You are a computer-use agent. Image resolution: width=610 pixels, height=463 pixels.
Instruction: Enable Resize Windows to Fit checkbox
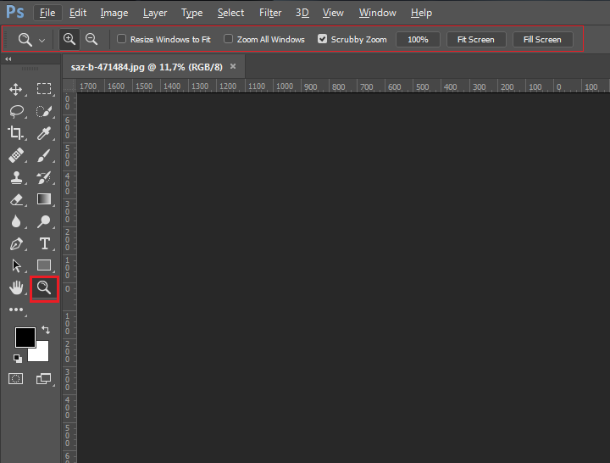pyautogui.click(x=122, y=39)
